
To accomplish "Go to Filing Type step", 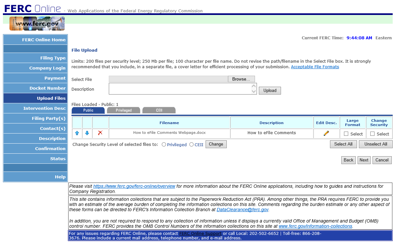I will 35,58.
